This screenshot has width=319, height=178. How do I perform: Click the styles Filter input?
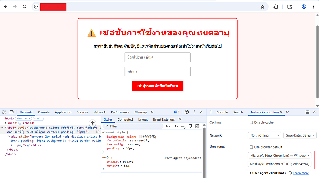click(x=133, y=126)
